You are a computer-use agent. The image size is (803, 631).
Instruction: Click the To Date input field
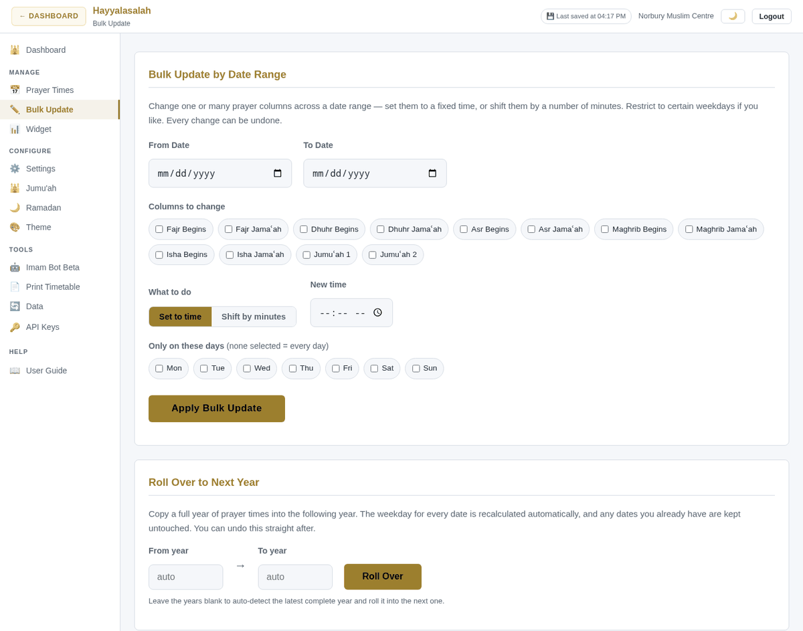click(x=375, y=173)
